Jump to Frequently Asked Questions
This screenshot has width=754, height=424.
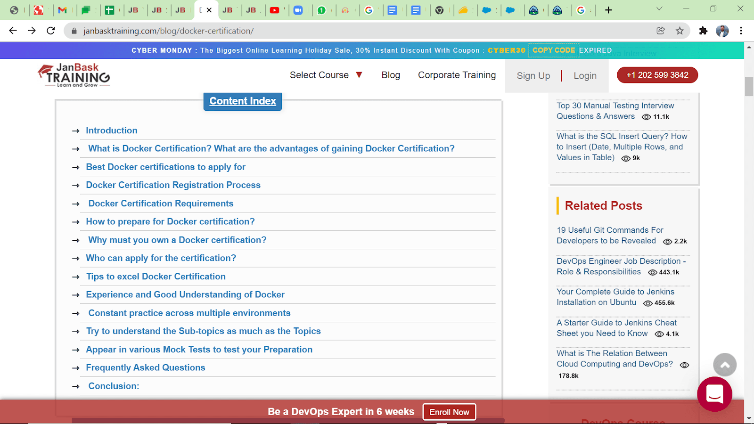pos(146,367)
